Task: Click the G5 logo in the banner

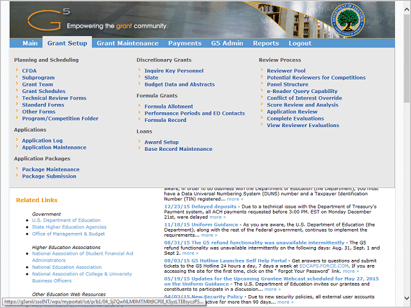Action: [49, 19]
